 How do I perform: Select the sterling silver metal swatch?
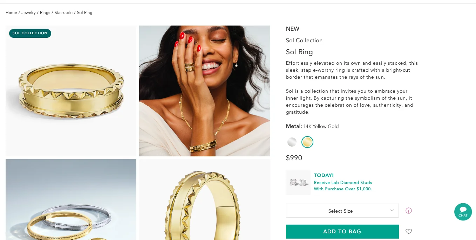292,142
